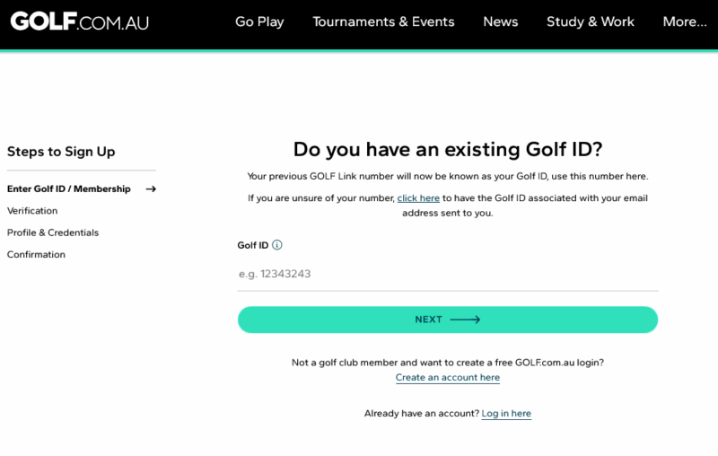Expand the More... navigation menu
The image size is (718, 456).
point(684,22)
